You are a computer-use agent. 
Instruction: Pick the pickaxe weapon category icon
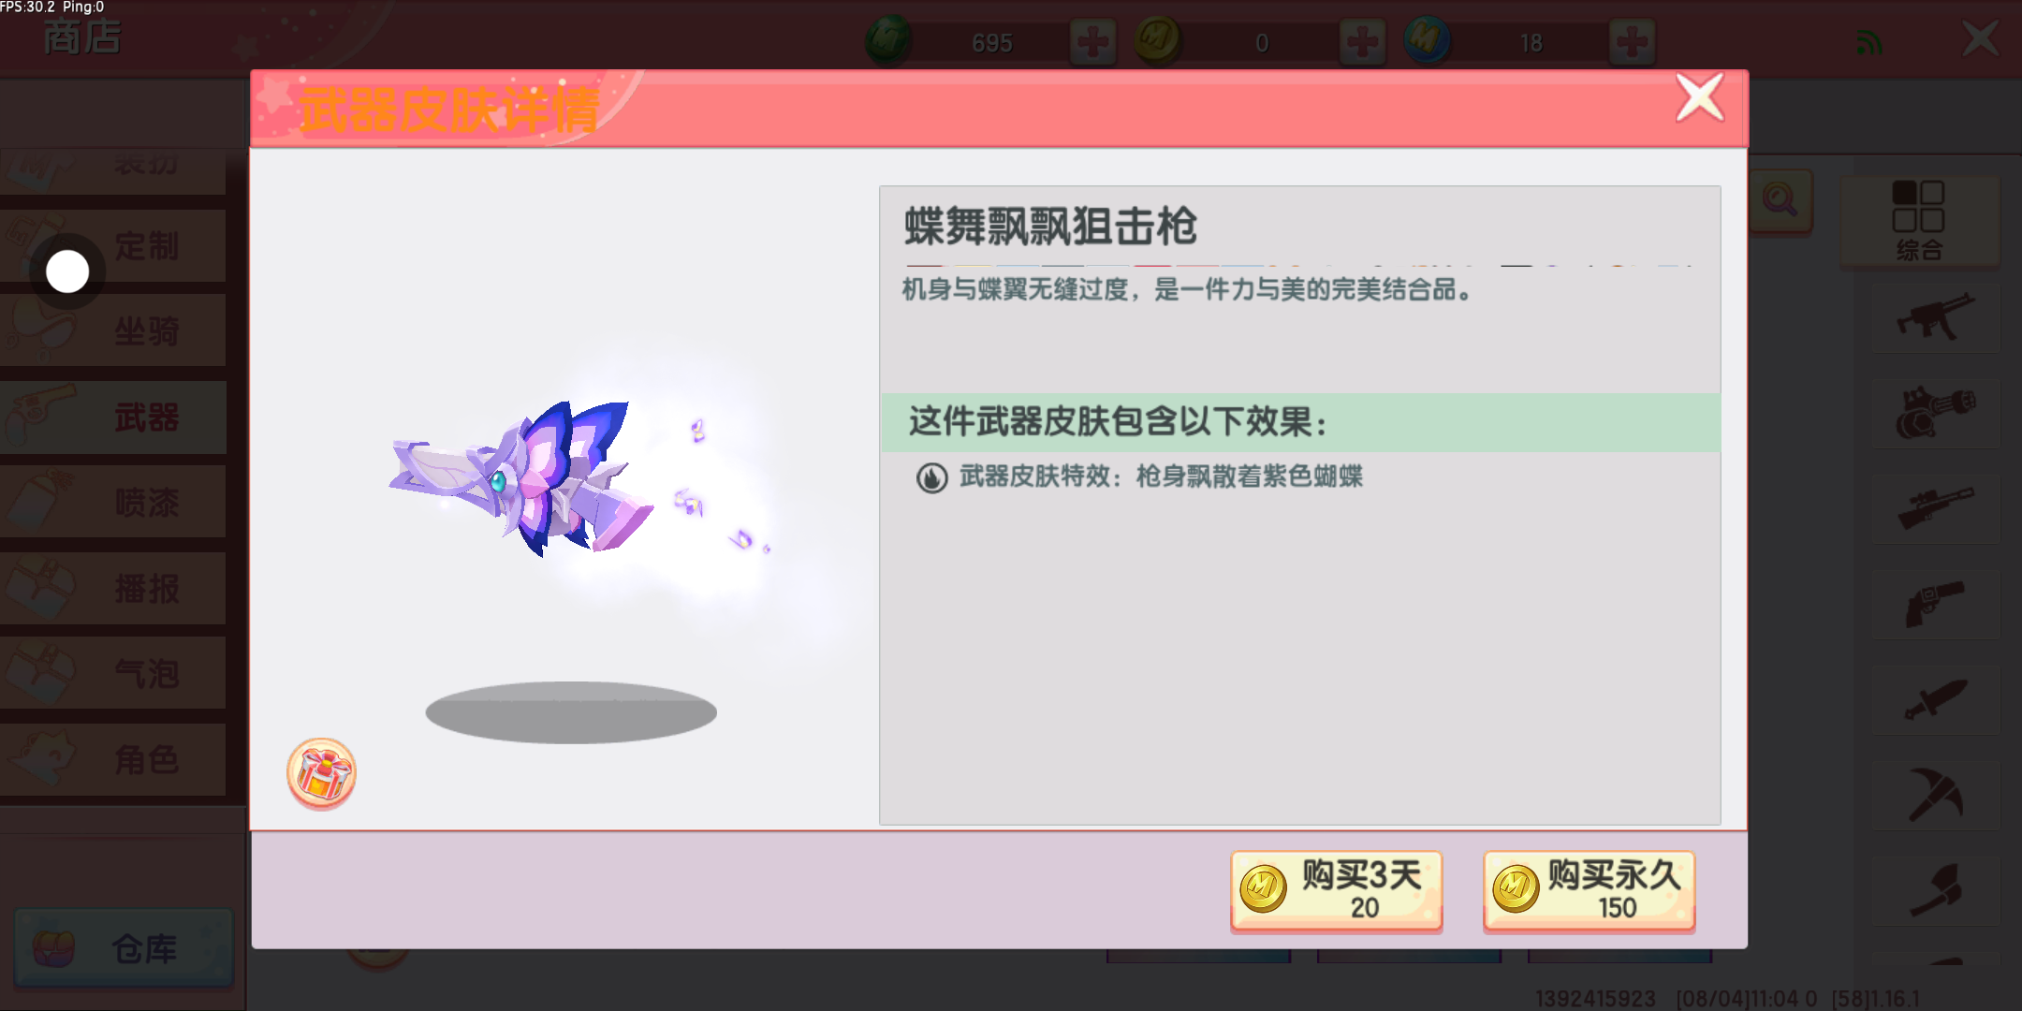coord(1936,796)
